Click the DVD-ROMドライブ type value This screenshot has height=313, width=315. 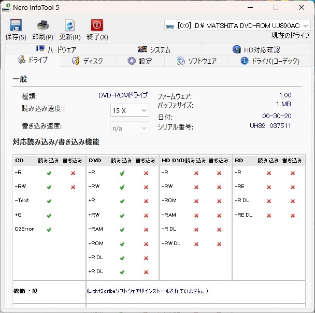point(123,95)
